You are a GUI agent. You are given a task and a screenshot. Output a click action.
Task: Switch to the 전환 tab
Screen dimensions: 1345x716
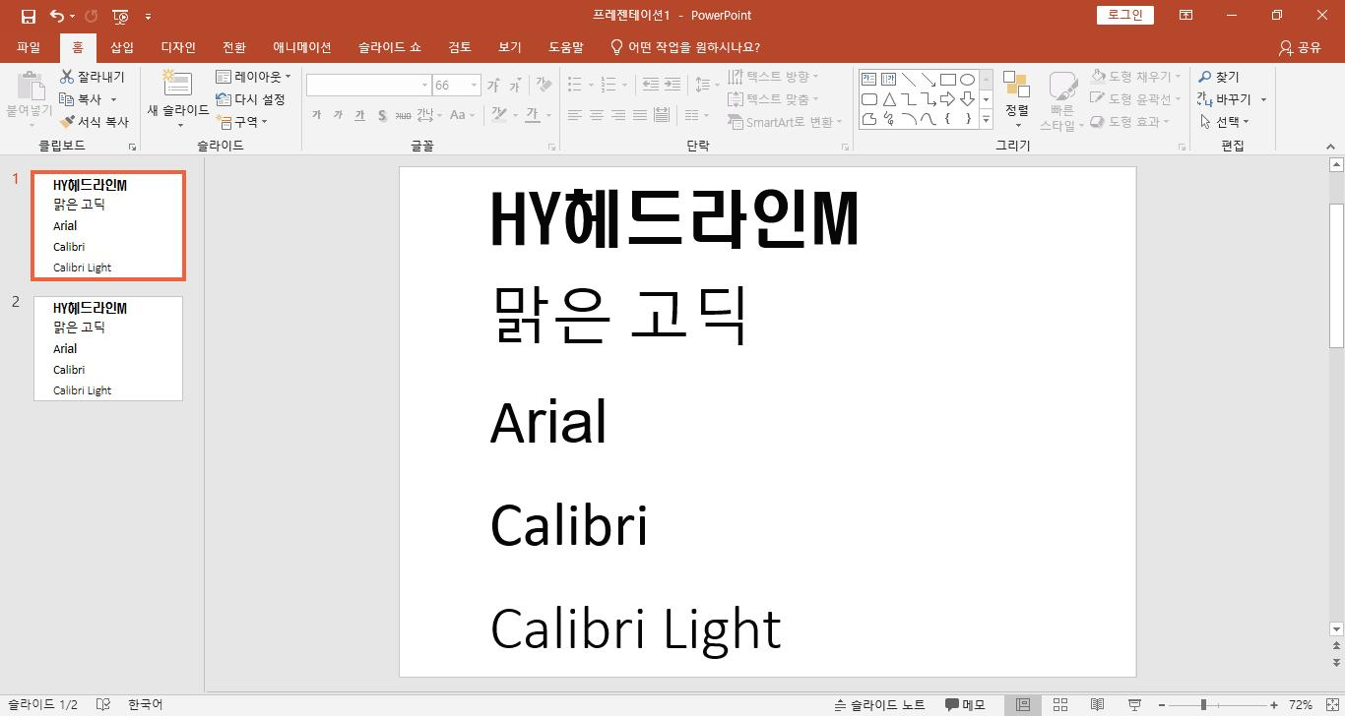pos(234,47)
